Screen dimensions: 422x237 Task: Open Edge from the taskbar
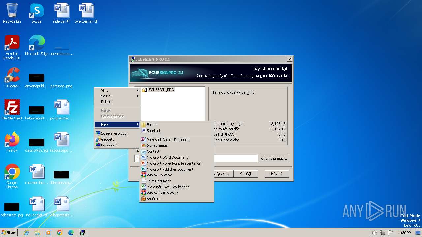coord(71,233)
